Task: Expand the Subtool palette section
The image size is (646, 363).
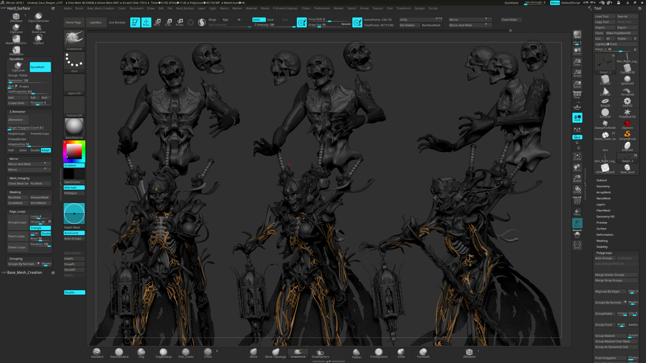Action: pos(601,180)
